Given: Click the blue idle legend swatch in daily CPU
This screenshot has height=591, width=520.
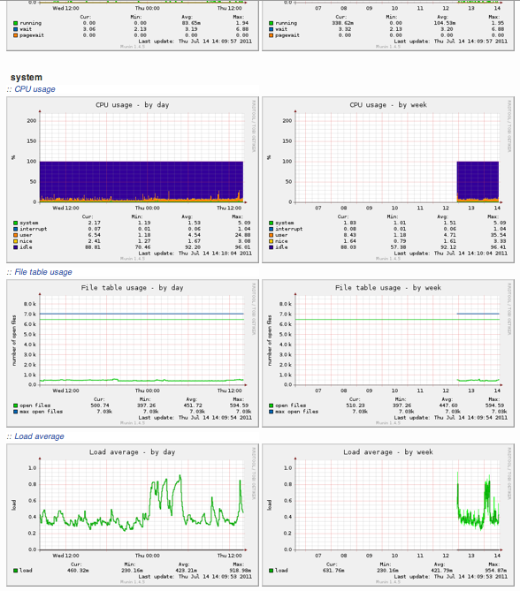Looking at the screenshot, I should click(15, 247).
